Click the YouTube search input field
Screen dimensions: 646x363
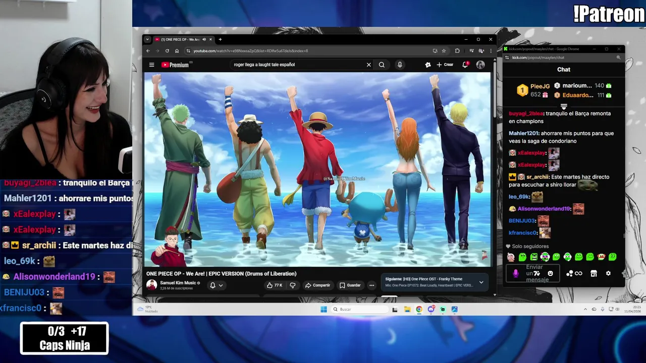pyautogui.click(x=298, y=65)
